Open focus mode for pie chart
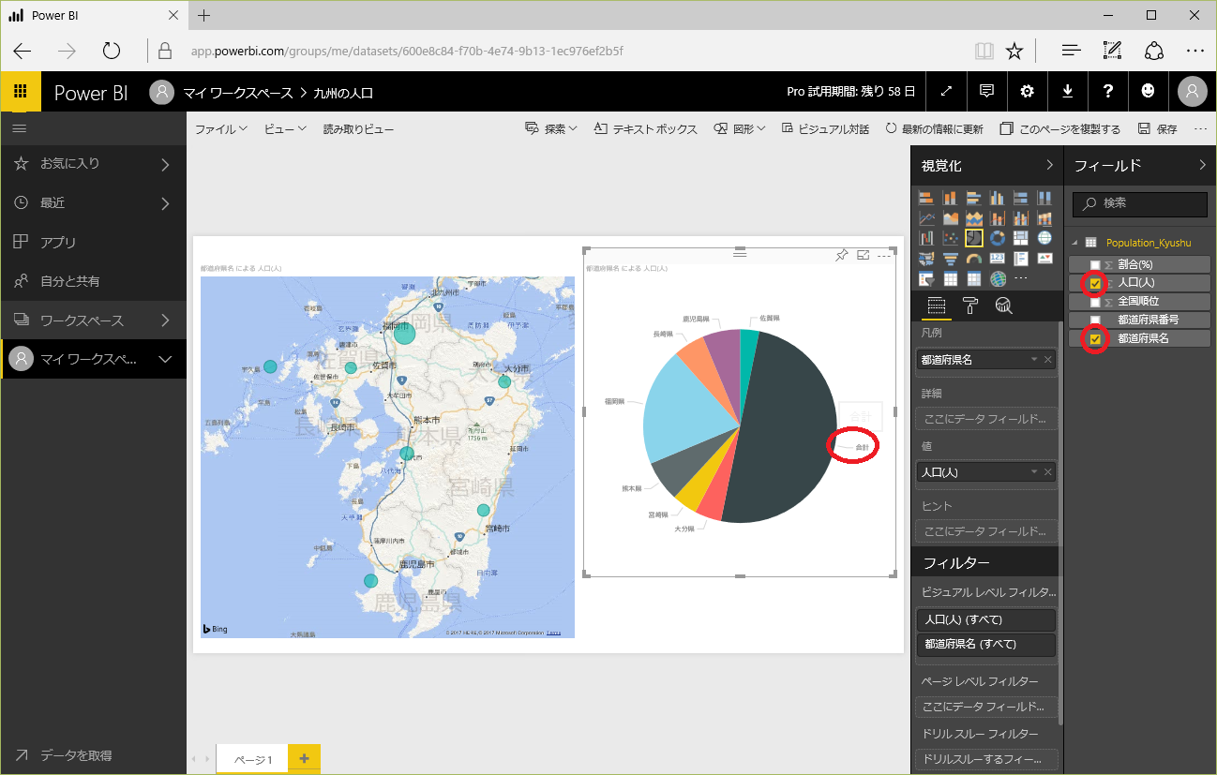Image resolution: width=1217 pixels, height=775 pixels. [x=864, y=254]
